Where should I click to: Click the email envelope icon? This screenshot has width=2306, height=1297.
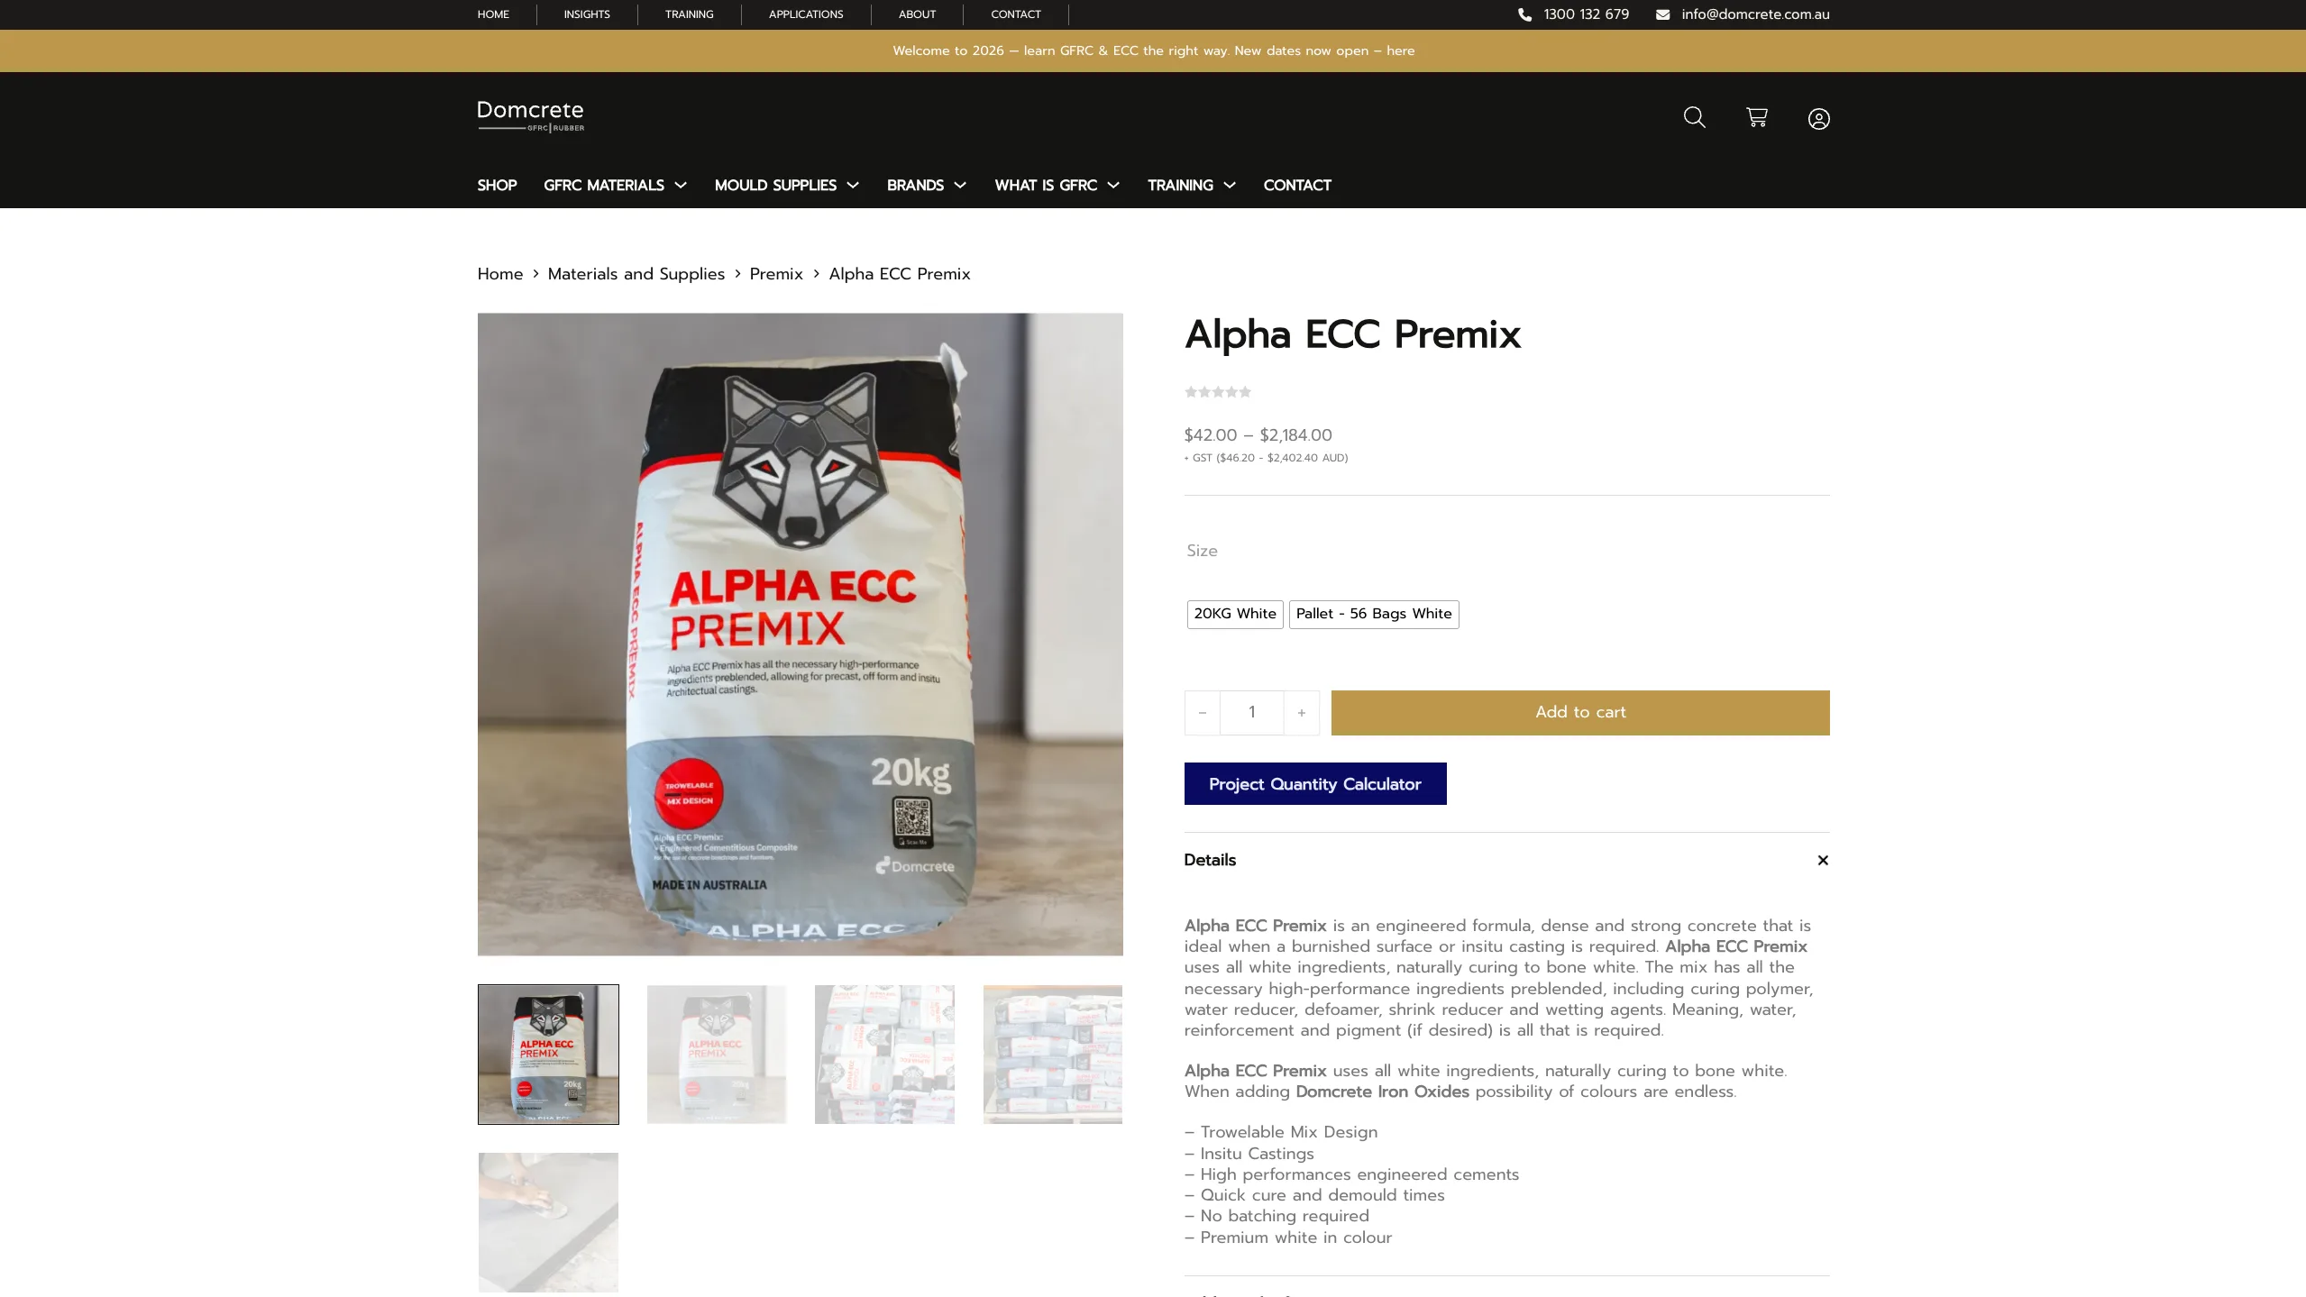pyautogui.click(x=1662, y=14)
